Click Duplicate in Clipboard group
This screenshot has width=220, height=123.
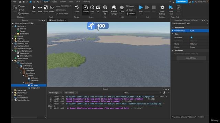tap(23, 14)
